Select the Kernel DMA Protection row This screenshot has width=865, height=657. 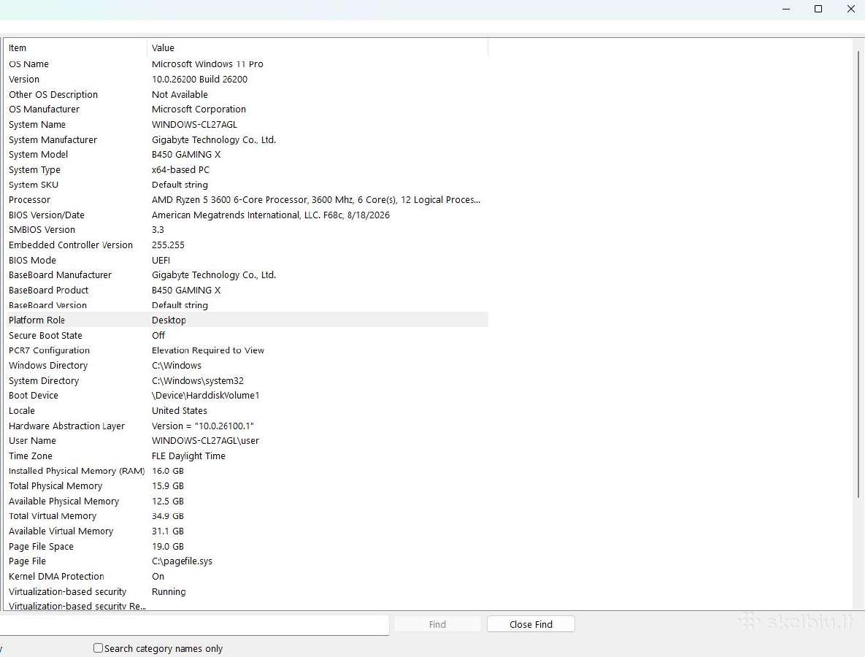coord(246,577)
